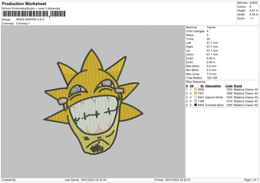Click the Colors value 5

point(250,7)
